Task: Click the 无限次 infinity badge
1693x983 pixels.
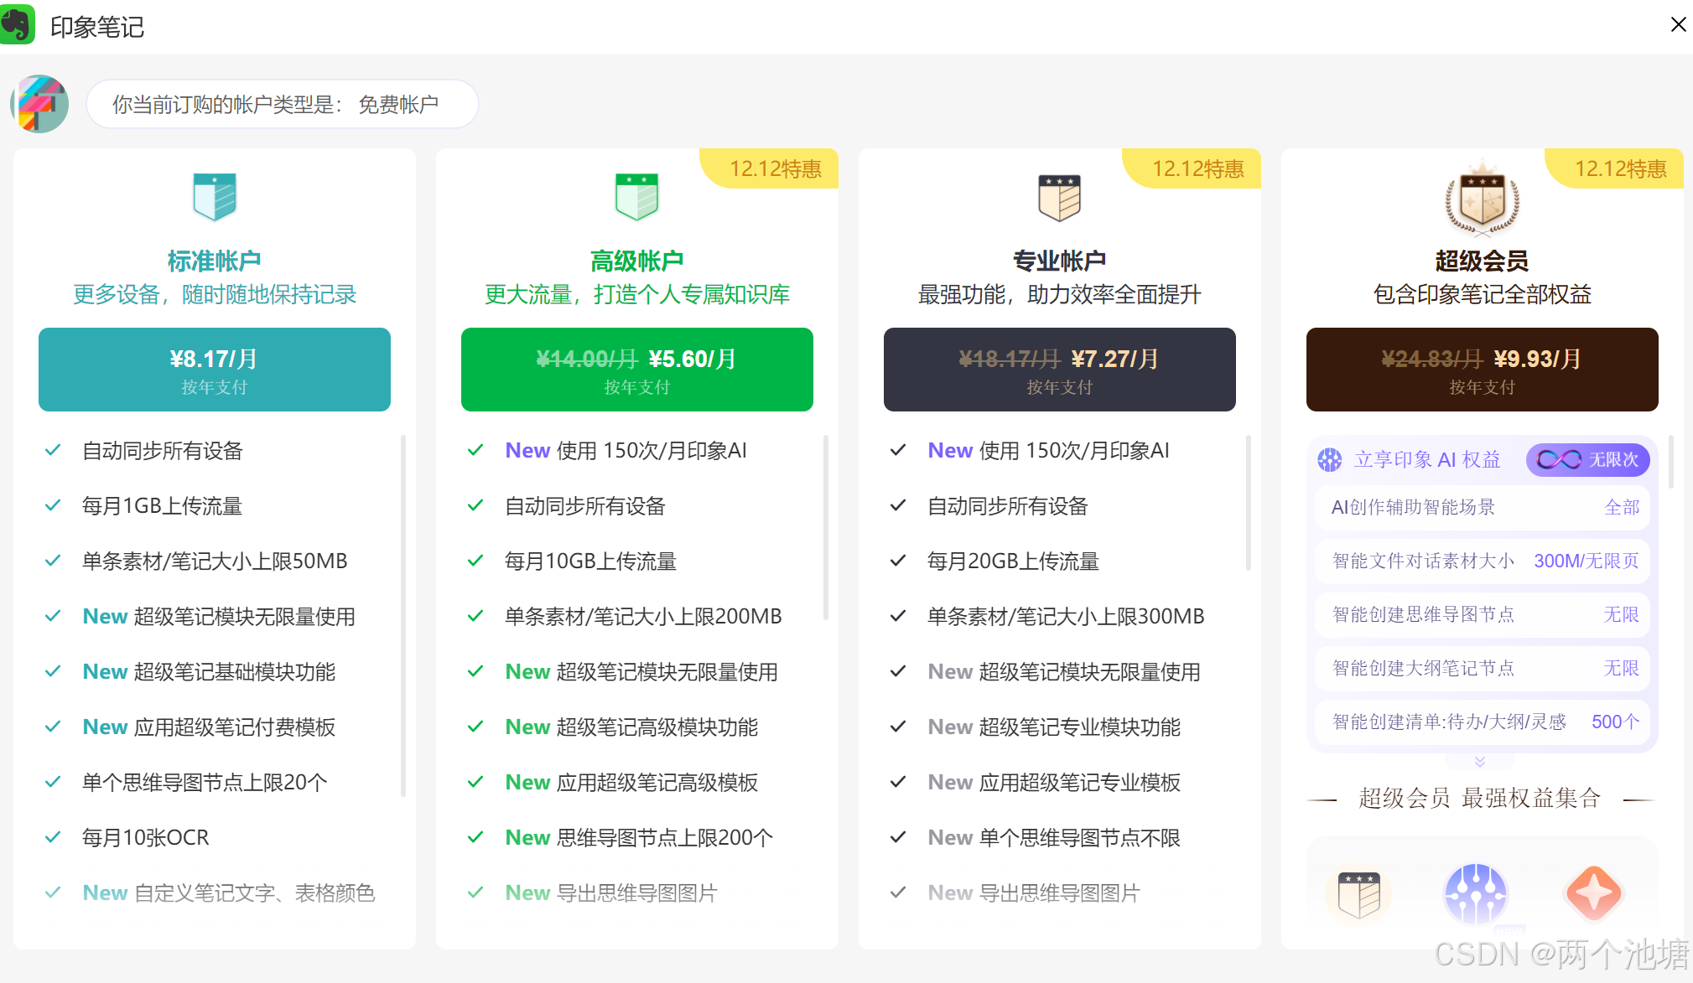Action: click(x=1587, y=459)
